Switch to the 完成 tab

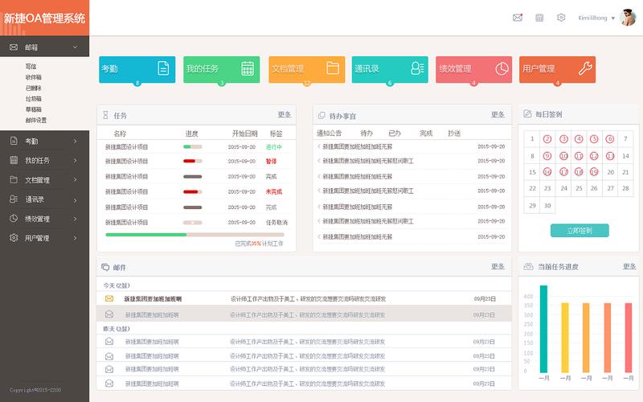(x=426, y=133)
